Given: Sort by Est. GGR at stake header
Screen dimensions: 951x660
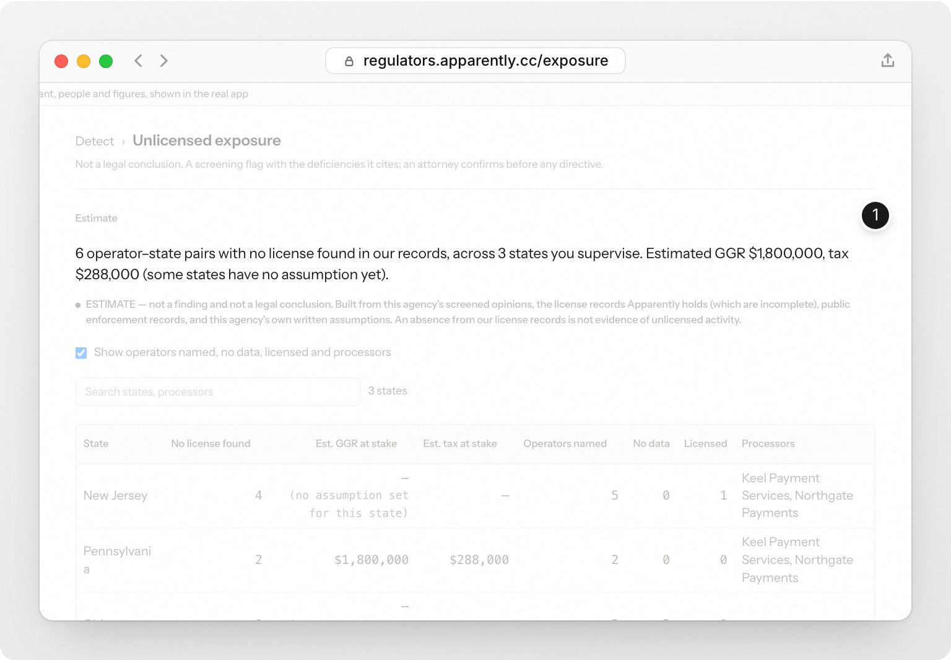Looking at the screenshot, I should coord(356,443).
